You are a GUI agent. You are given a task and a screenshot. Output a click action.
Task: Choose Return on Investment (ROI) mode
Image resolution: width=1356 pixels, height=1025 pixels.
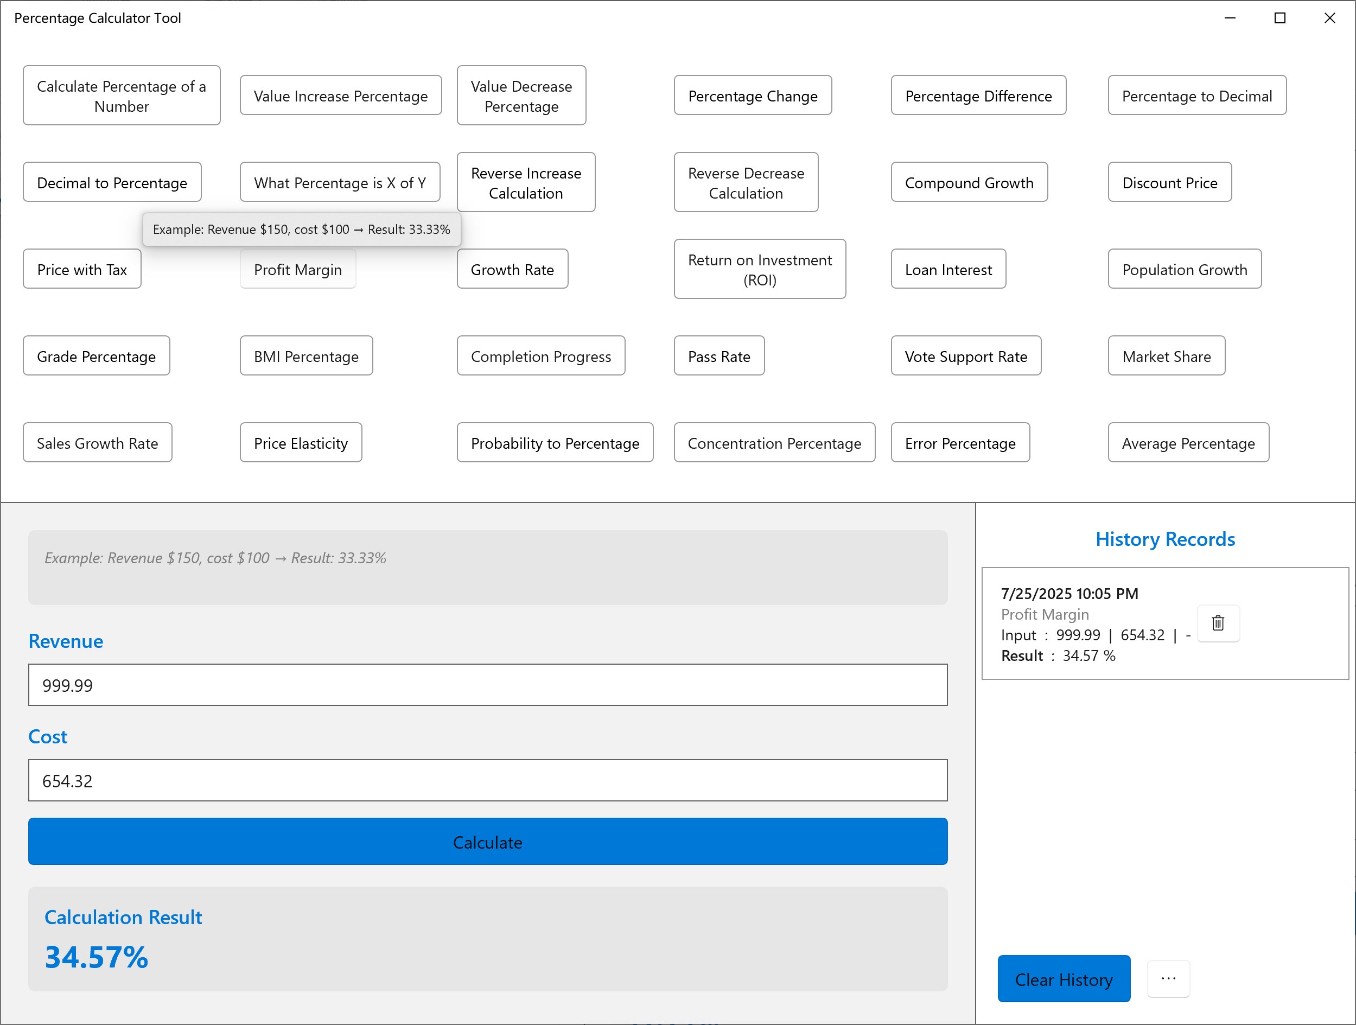(759, 269)
